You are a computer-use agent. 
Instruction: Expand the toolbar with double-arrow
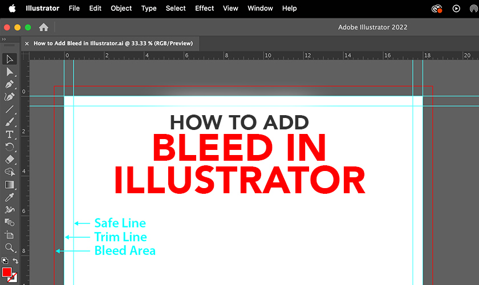[4, 39]
